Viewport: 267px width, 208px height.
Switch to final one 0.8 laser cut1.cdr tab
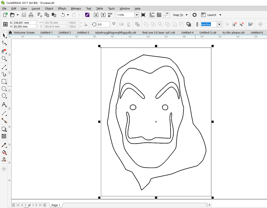(158, 33)
